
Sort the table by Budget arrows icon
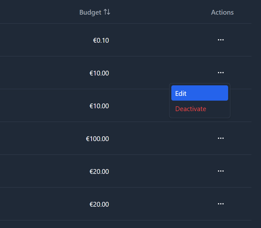(107, 12)
